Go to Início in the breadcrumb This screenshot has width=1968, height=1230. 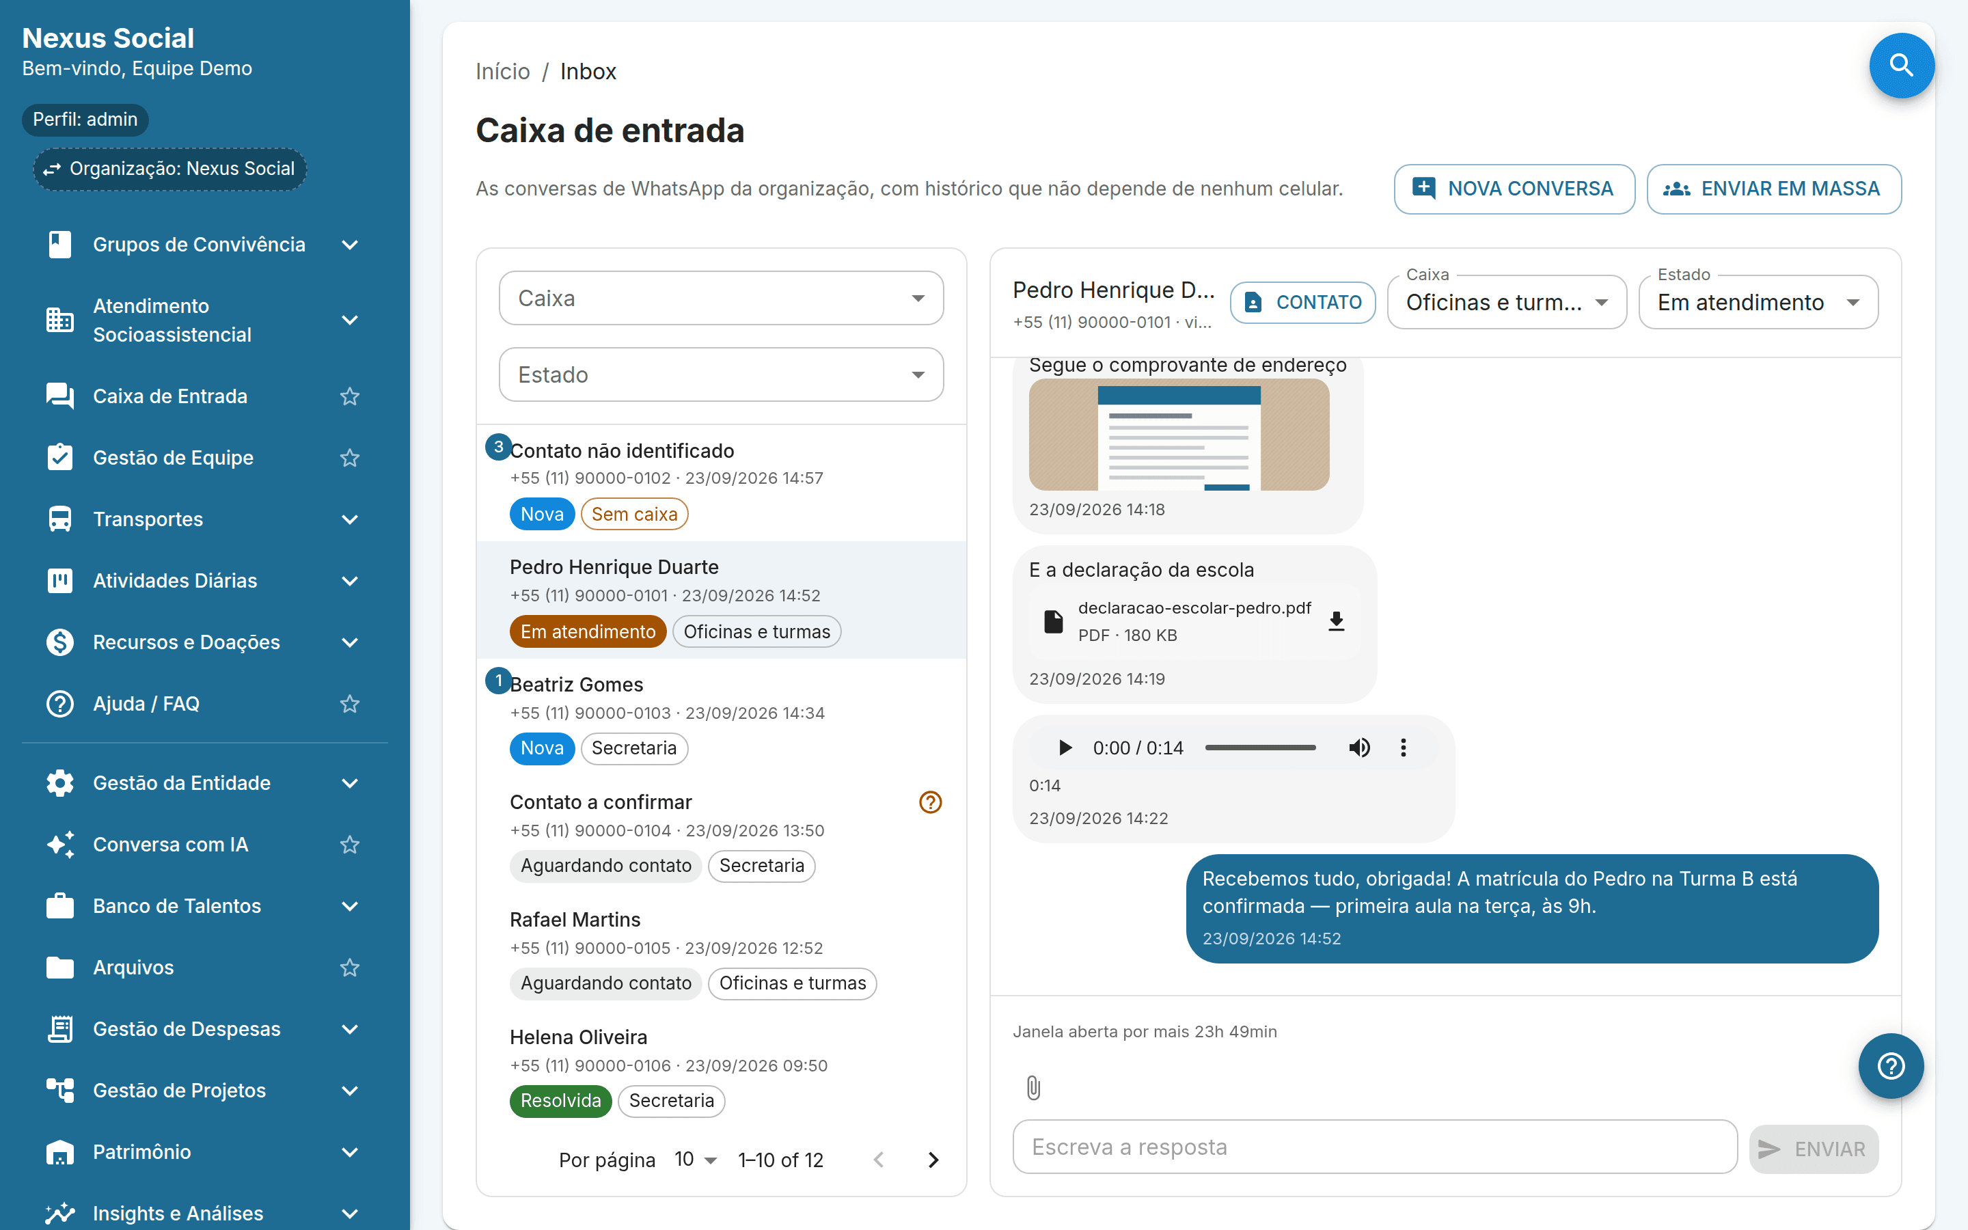point(502,72)
